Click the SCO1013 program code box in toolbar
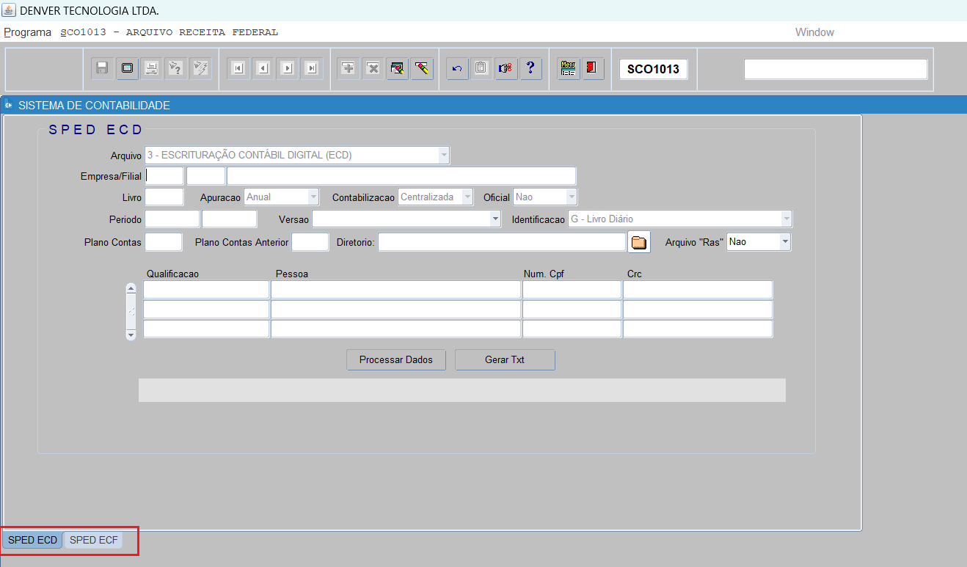967x567 pixels. 653,69
